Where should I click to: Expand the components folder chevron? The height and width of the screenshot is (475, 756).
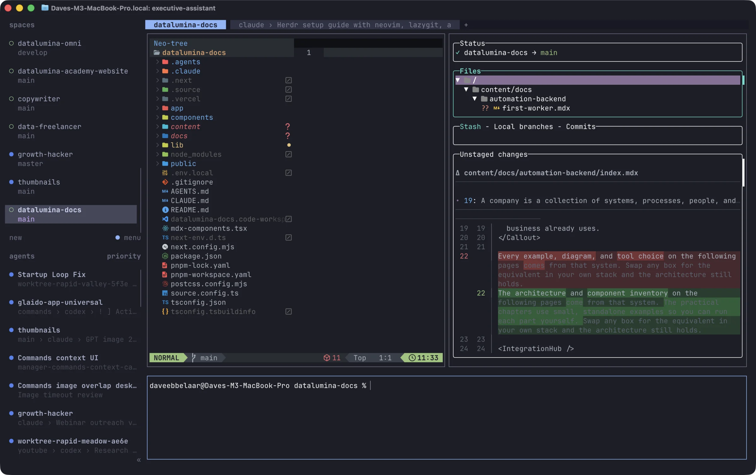coord(157,117)
